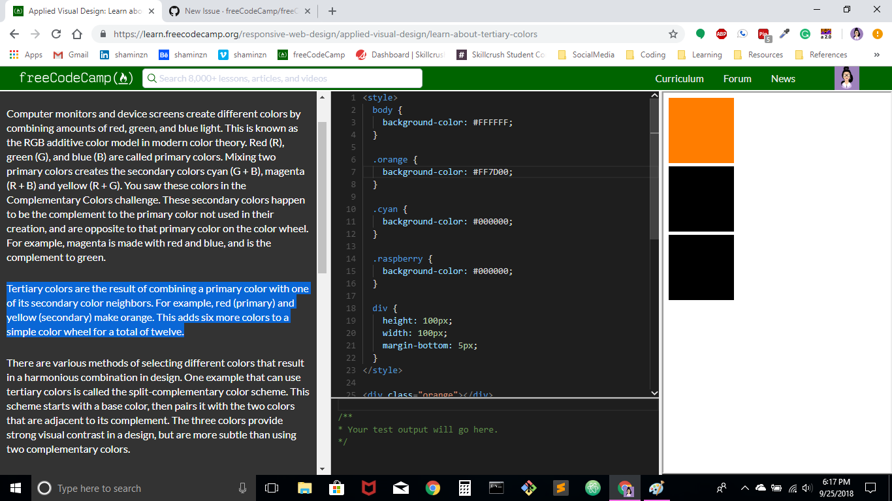Go to the Forum page
Screen dimensions: 892x501
pos(737,78)
